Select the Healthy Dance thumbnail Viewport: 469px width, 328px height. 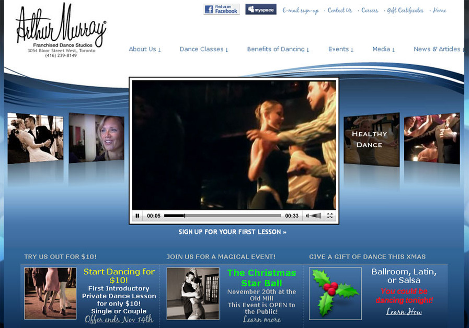point(372,139)
